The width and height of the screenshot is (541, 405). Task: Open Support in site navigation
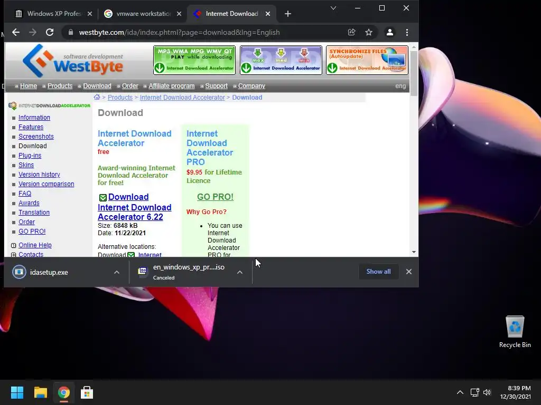click(216, 86)
